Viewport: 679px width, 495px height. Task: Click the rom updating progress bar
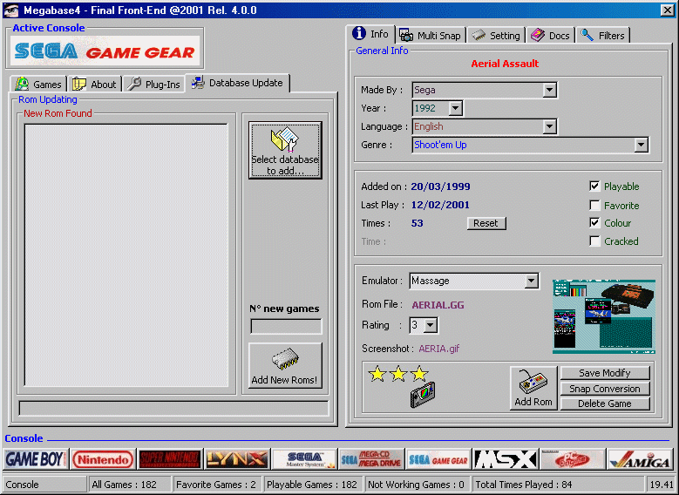(173, 409)
